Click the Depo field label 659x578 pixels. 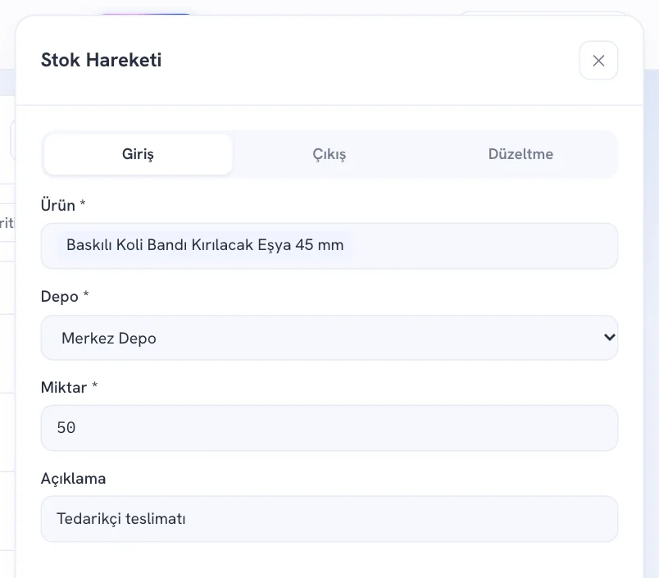click(x=65, y=296)
